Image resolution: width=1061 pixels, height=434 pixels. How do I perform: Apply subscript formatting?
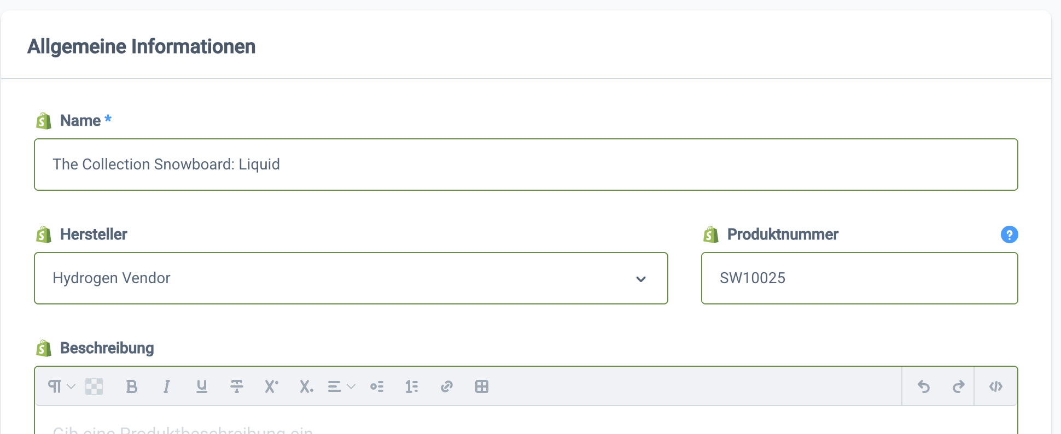coord(306,386)
